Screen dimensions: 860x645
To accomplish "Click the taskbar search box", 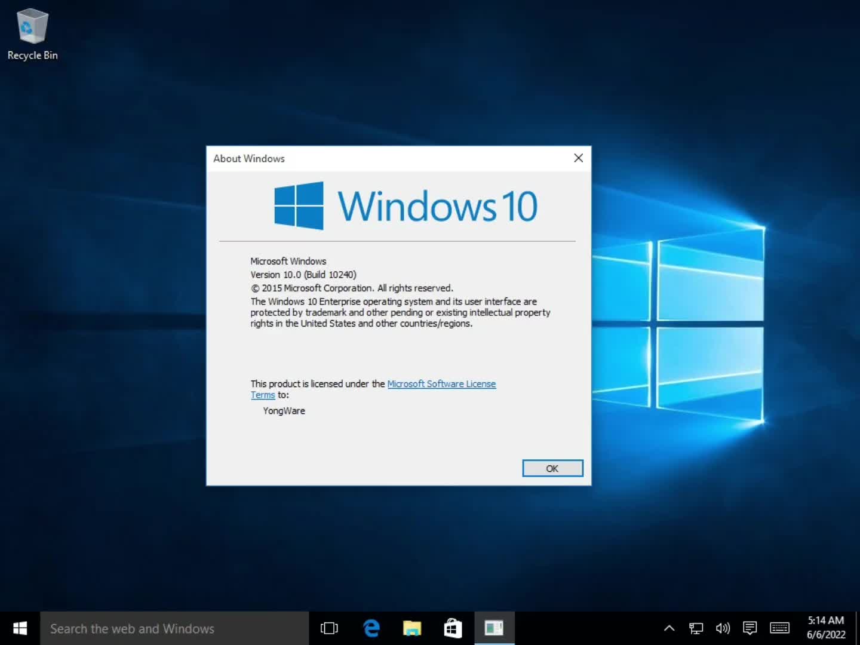I will [174, 628].
